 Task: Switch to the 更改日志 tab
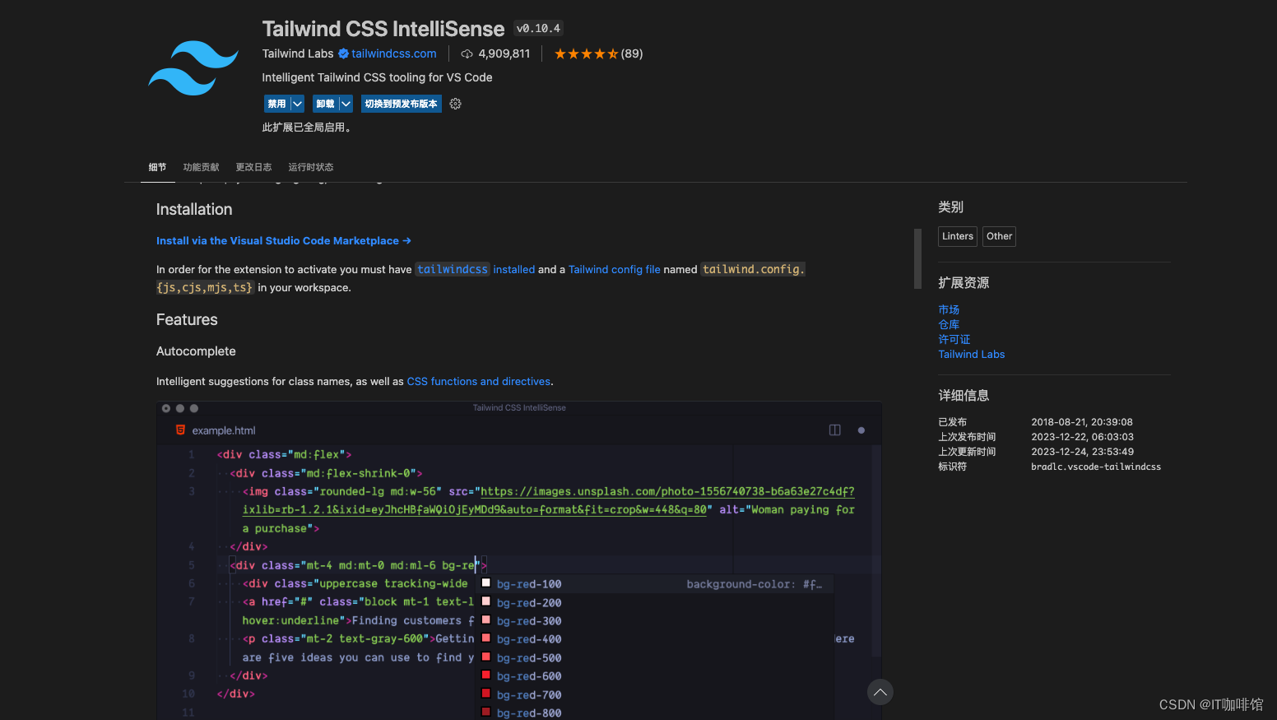click(x=253, y=167)
